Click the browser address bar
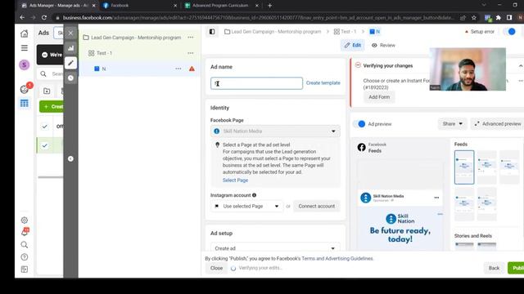Screen dimensions: 524x294 click(258, 17)
